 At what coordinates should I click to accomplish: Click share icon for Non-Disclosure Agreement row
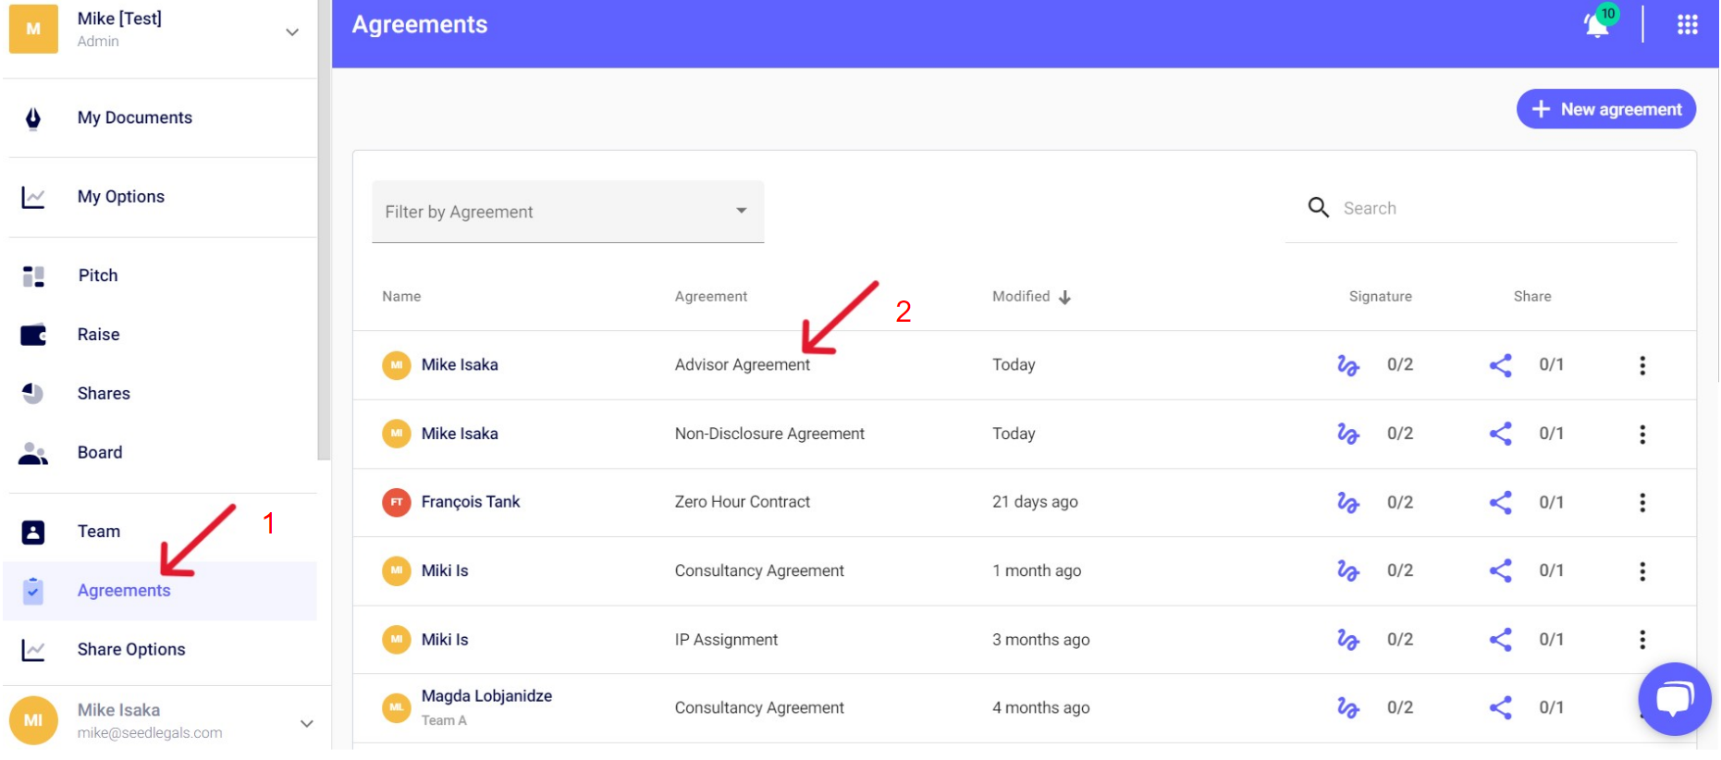(x=1500, y=434)
